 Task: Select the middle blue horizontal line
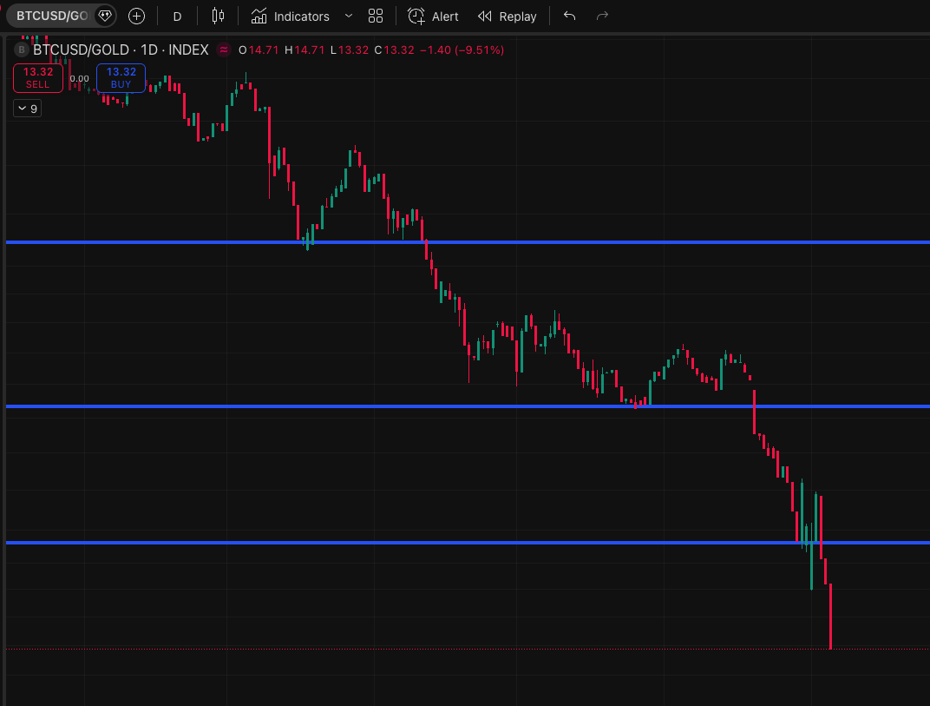tap(468, 406)
